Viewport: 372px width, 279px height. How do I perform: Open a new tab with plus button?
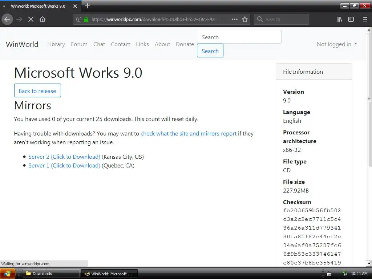click(87, 6)
